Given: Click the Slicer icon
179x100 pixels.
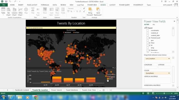Looking at the screenshot, I should pyautogui.click(x=45, y=11).
